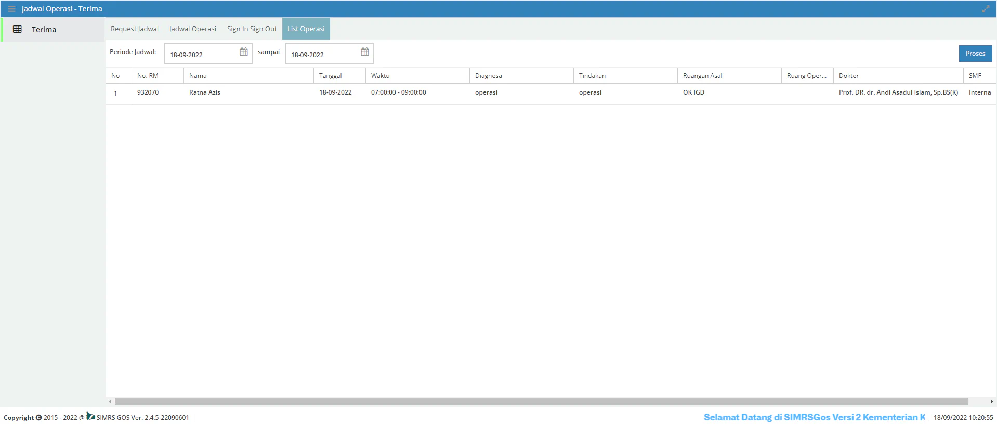Image resolution: width=997 pixels, height=424 pixels.
Task: Open the Jadwal Operasi tab
Action: 192,29
